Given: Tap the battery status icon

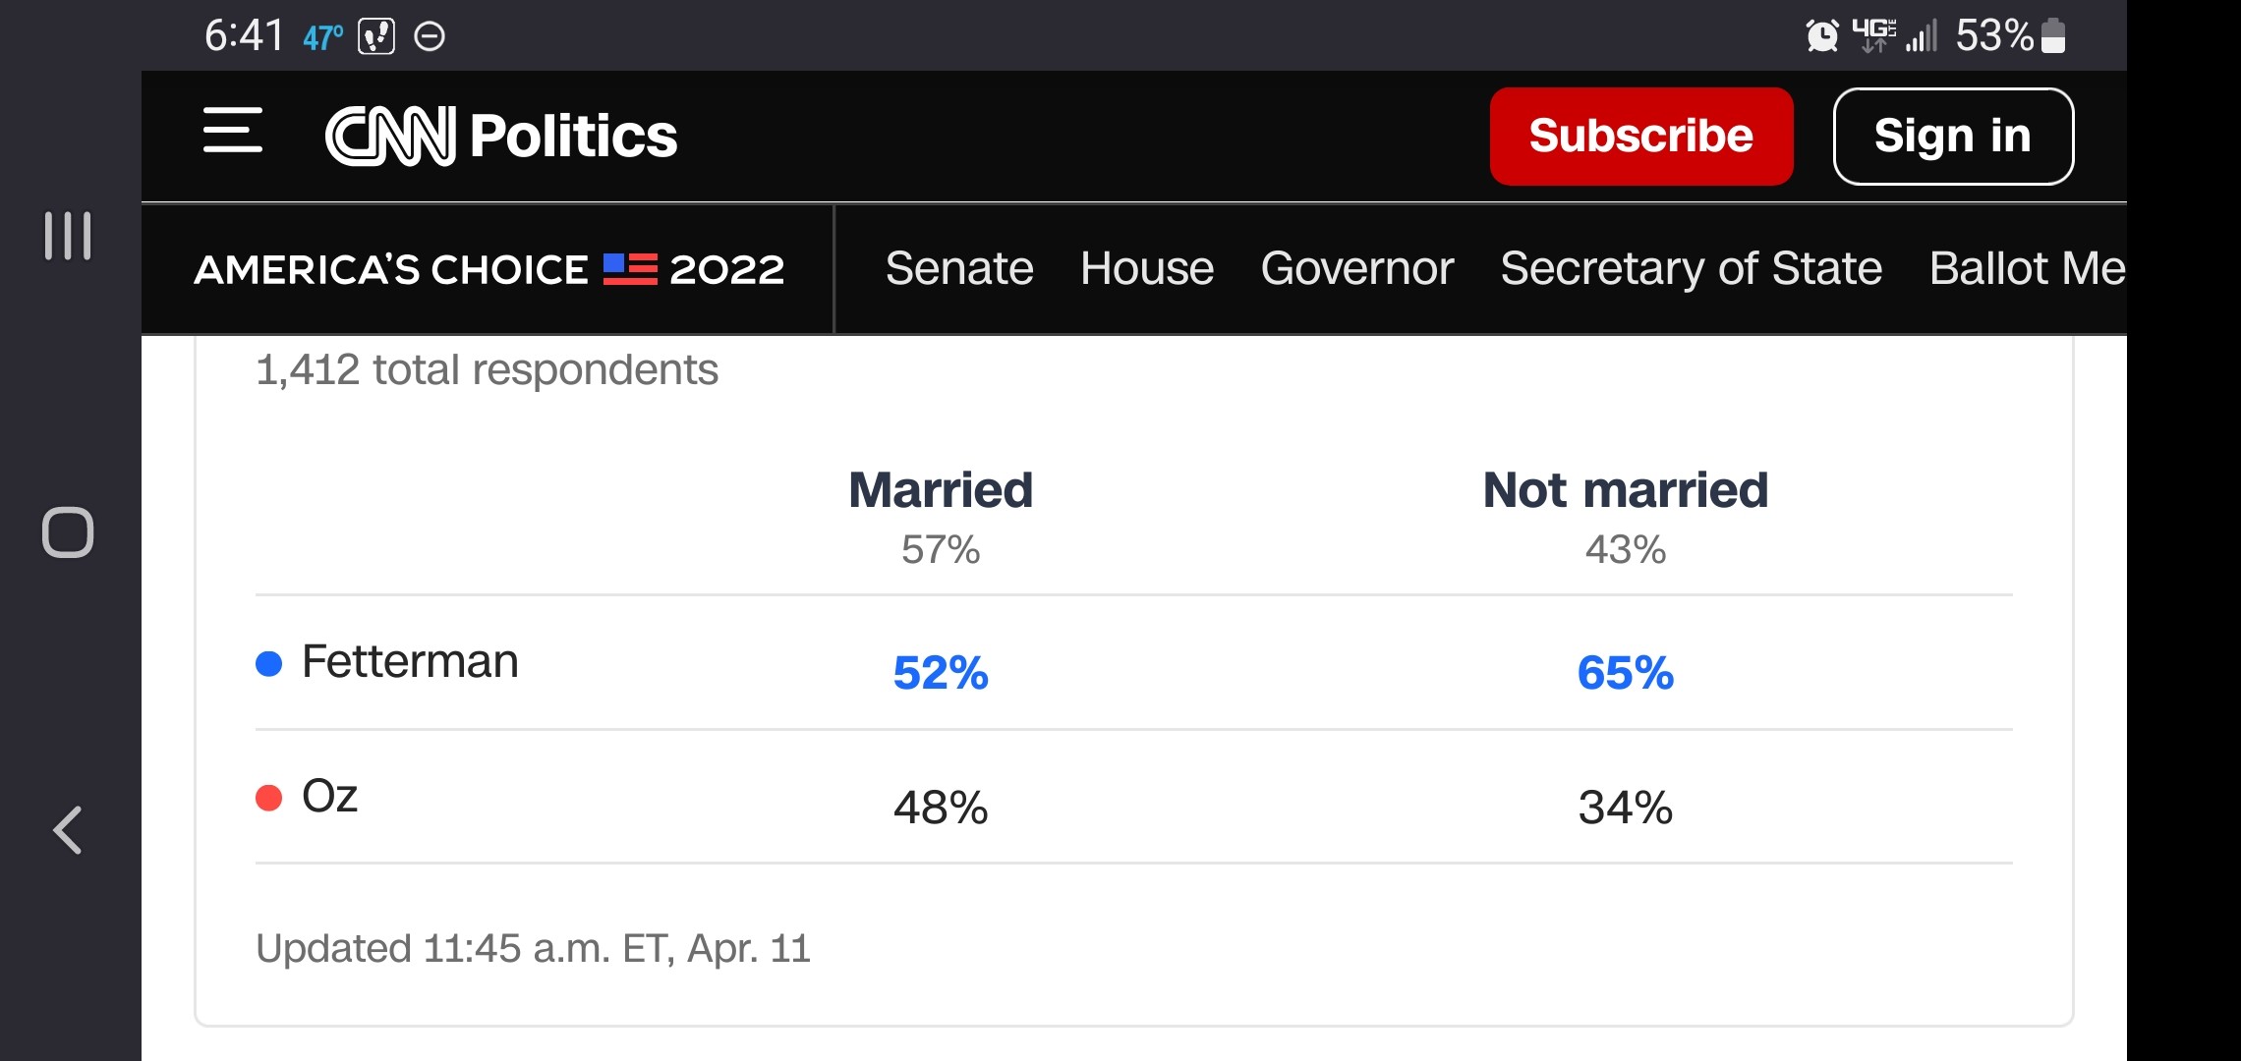Looking at the screenshot, I should 2053,36.
